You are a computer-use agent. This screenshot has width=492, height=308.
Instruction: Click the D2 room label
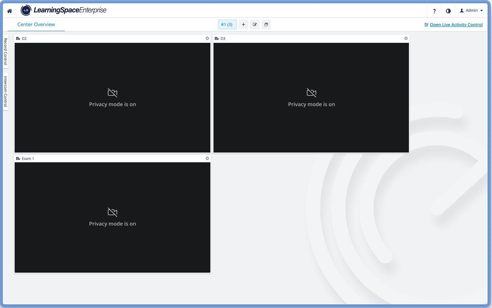24,39
